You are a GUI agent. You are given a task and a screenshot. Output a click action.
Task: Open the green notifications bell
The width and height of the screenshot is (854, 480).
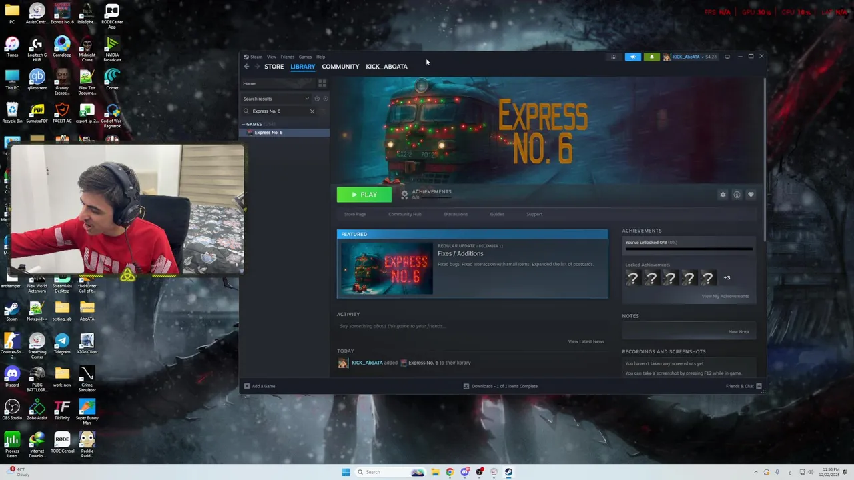pos(652,57)
